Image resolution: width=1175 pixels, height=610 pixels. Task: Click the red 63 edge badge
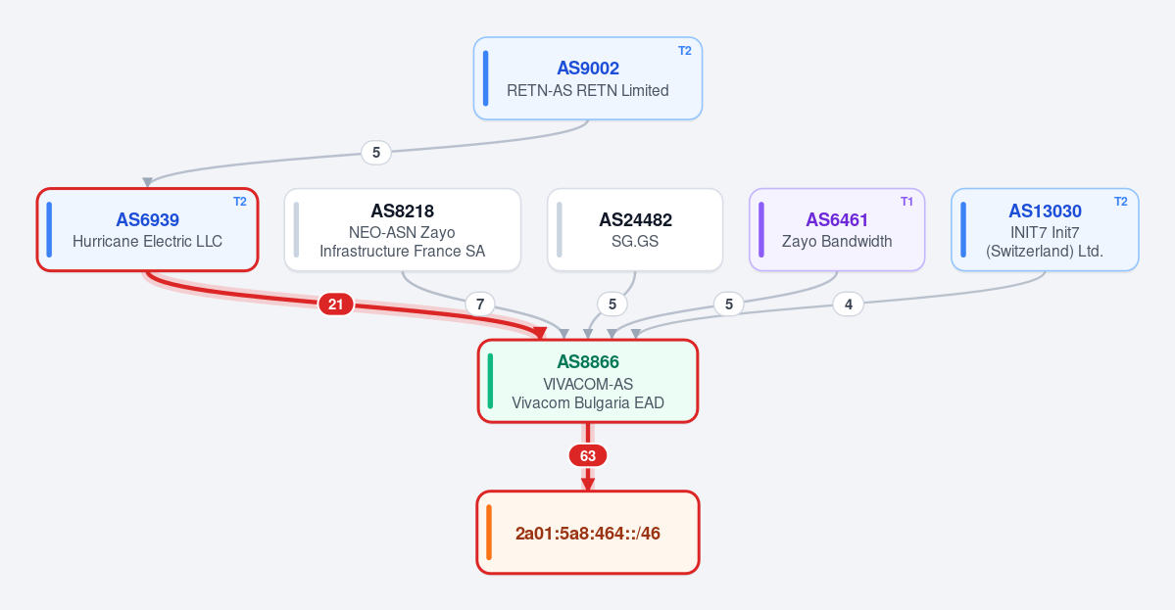[x=588, y=456]
